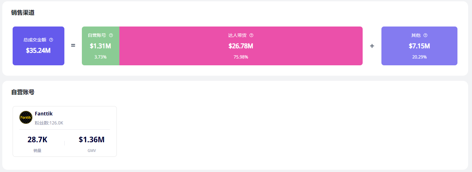
Task: Select the green 自营账号 bar segment value $1.31M
Action: point(100,46)
